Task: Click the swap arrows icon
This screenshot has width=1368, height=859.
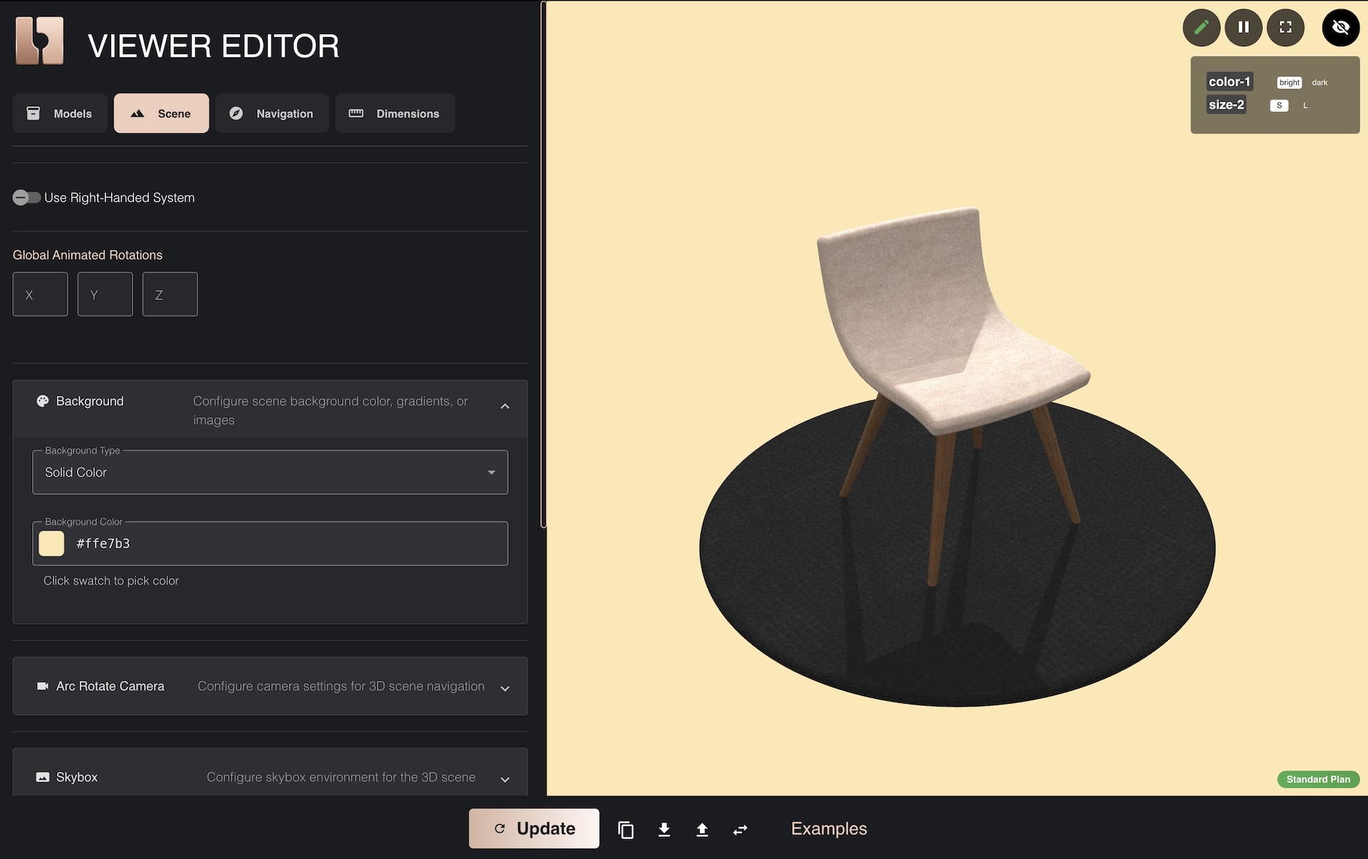Action: pos(740,829)
